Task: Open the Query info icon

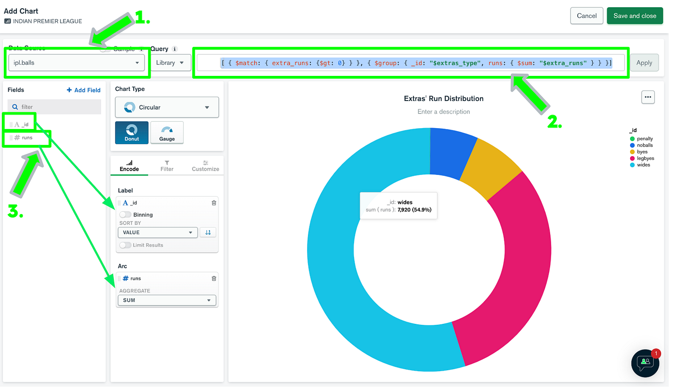Action: 174,49
